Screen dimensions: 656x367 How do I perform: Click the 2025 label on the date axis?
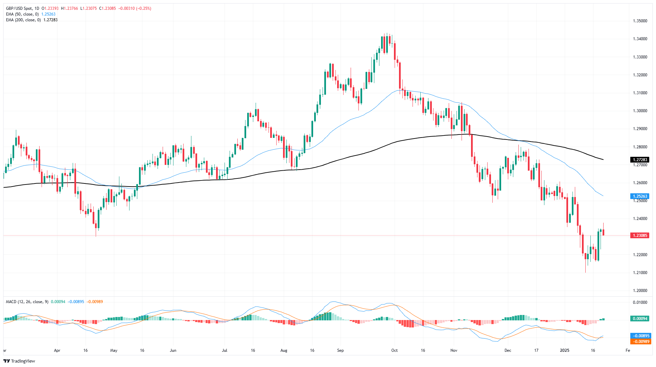click(564, 350)
